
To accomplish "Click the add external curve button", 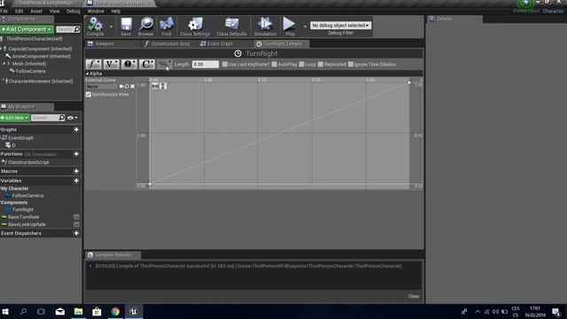I will click(x=165, y=64).
